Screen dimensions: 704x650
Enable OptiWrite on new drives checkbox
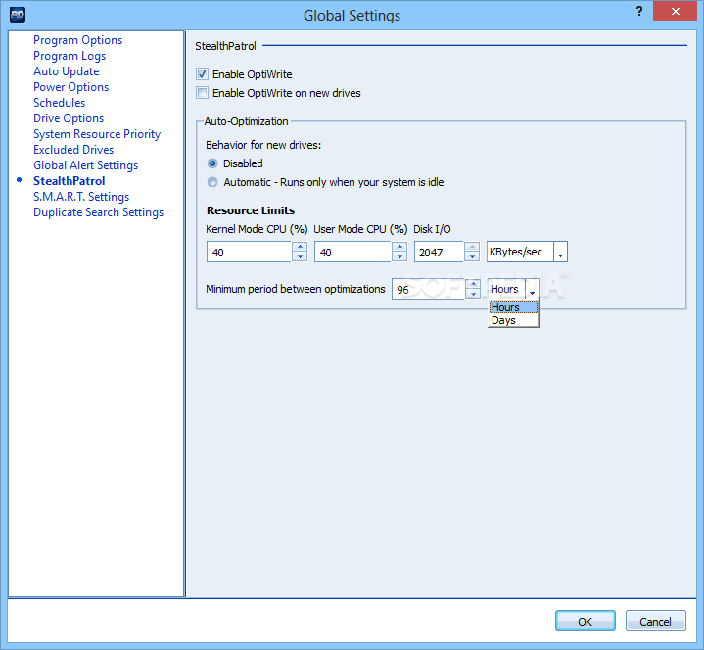point(202,93)
